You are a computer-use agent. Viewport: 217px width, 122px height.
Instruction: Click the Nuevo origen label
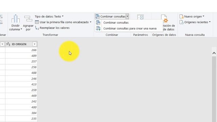pos(193,17)
